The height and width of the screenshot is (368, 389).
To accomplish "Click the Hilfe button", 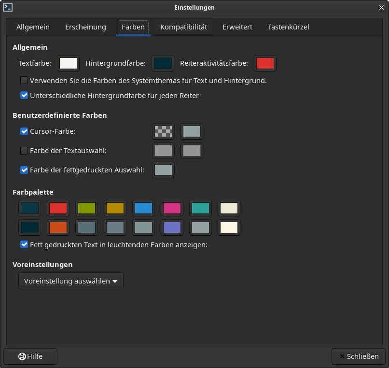I will click(x=30, y=356).
